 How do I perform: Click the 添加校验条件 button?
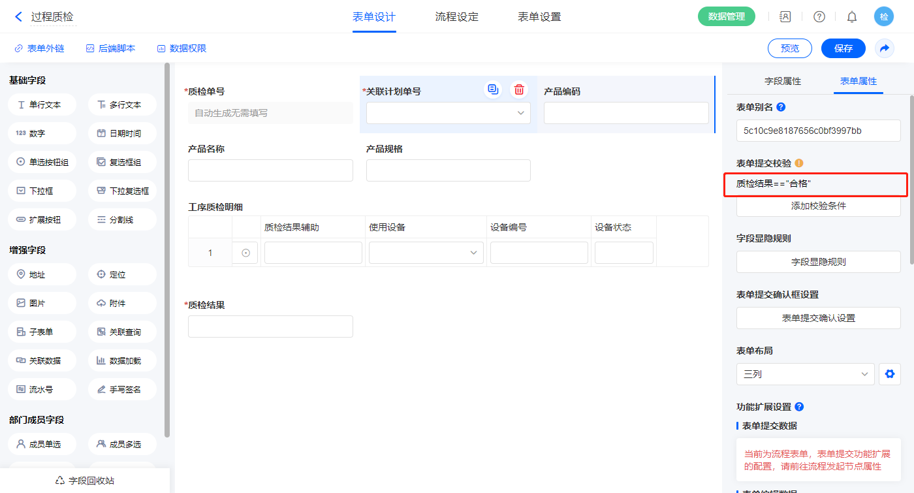point(818,206)
